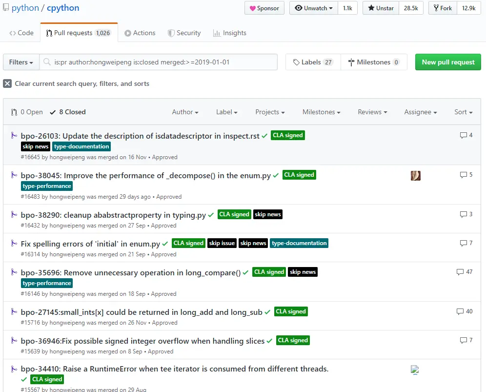Click the search magnifier icon in the filter box
The height and width of the screenshot is (392, 486).
[47, 62]
